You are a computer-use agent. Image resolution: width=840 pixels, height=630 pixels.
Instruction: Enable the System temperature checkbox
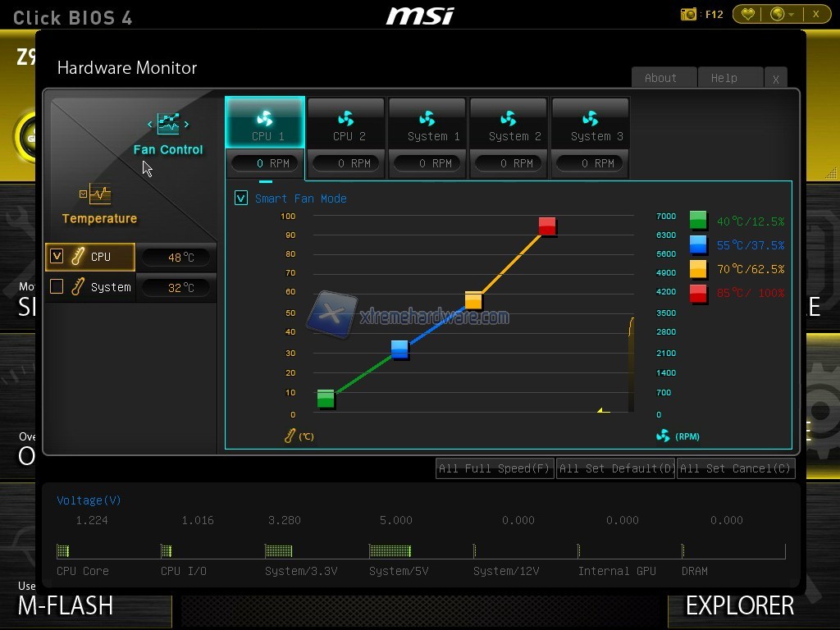pos(57,287)
